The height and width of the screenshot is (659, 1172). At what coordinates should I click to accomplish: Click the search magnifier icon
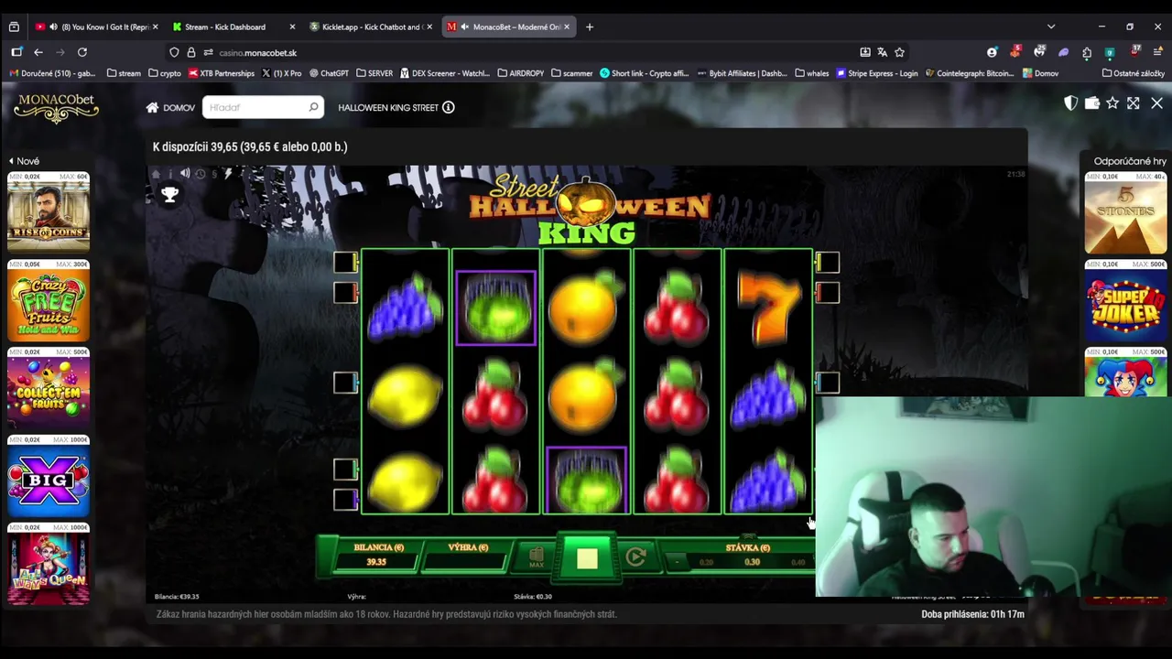(313, 107)
